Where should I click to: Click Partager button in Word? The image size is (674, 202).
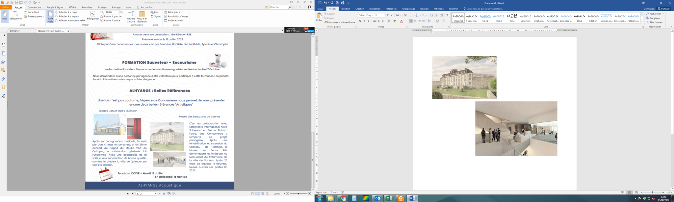(663, 9)
